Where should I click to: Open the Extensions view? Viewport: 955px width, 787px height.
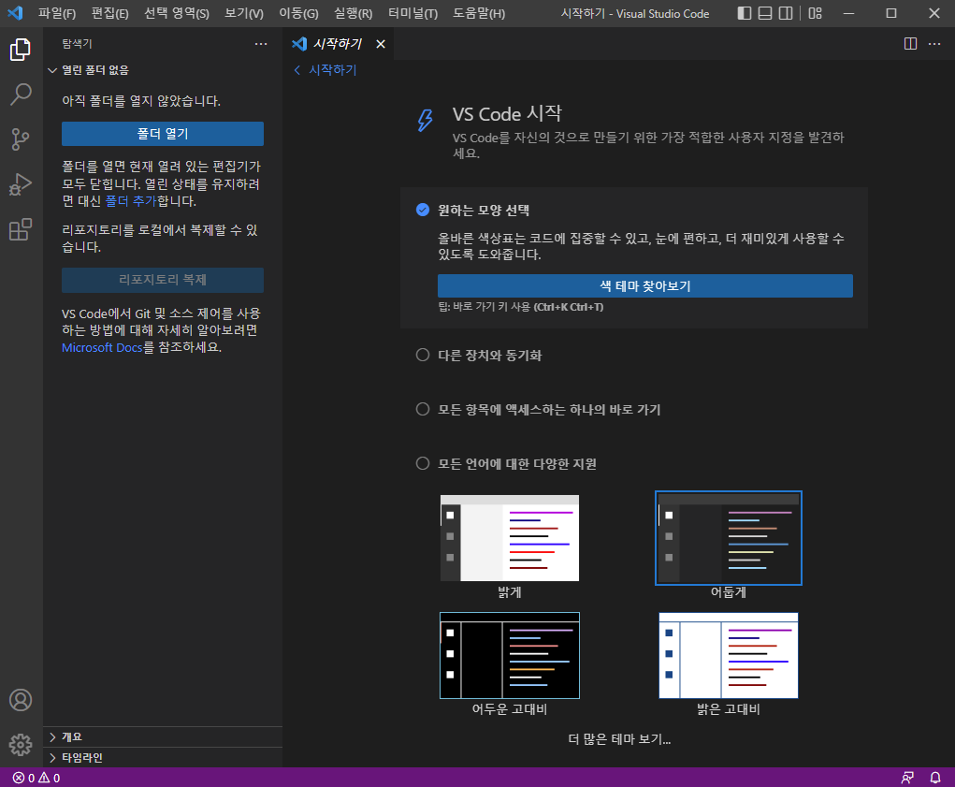[x=21, y=229]
